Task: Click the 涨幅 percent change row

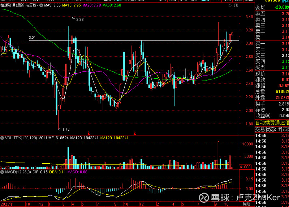Action: pyautogui.click(x=272, y=86)
